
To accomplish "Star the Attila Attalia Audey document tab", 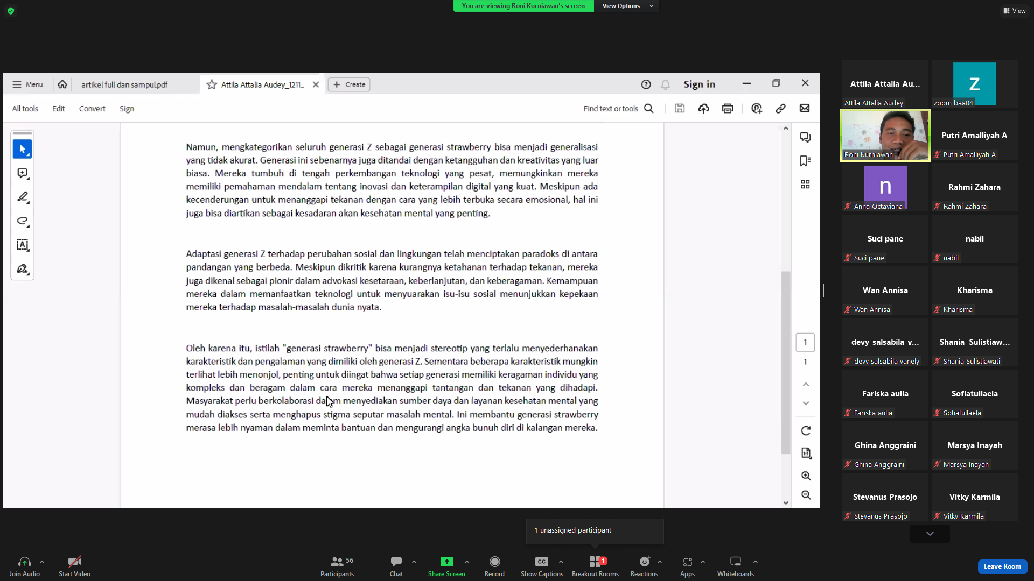I will (x=212, y=84).
